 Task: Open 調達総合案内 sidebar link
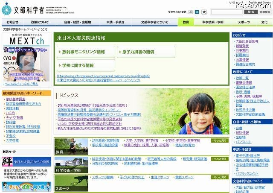[245, 64]
